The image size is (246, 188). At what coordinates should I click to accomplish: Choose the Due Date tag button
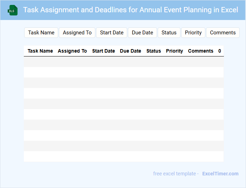pos(143,33)
